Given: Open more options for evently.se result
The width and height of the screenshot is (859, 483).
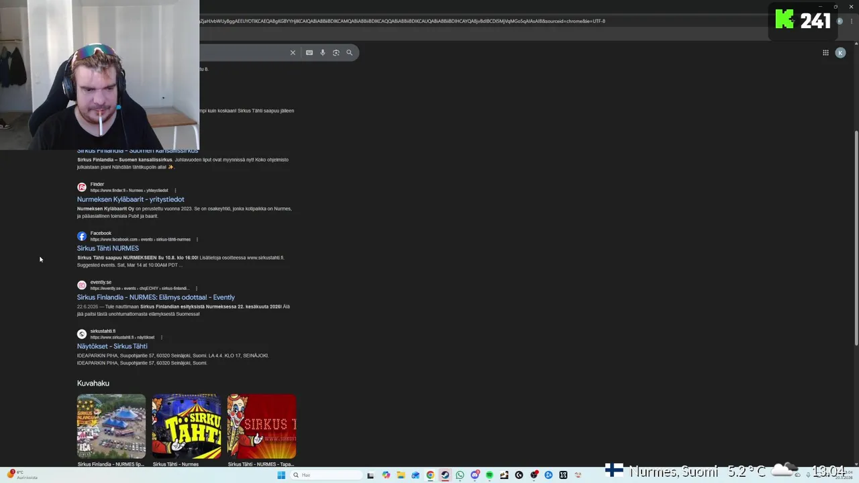Looking at the screenshot, I should point(196,288).
